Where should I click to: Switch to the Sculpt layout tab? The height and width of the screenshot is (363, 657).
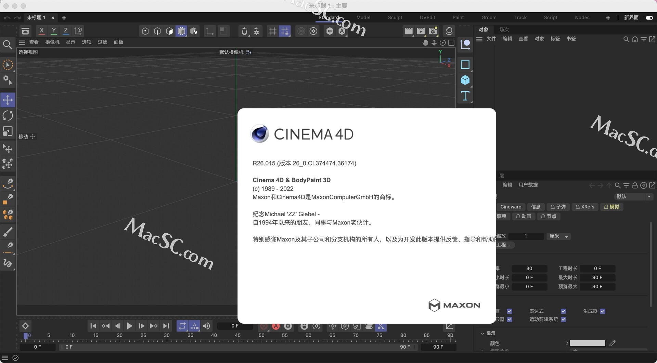[x=395, y=17]
